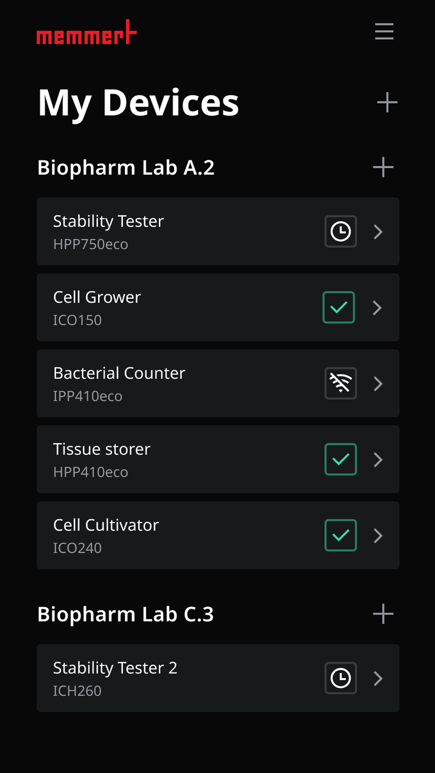Select the Biopharm Lab A.2 heading
Screen dimensions: 435x773
point(126,167)
